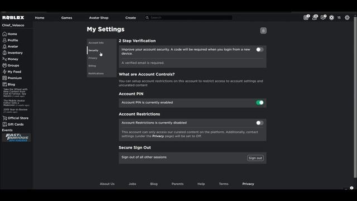The width and height of the screenshot is (357, 201).
Task: Open the Parents footer link
Action: 177,184
